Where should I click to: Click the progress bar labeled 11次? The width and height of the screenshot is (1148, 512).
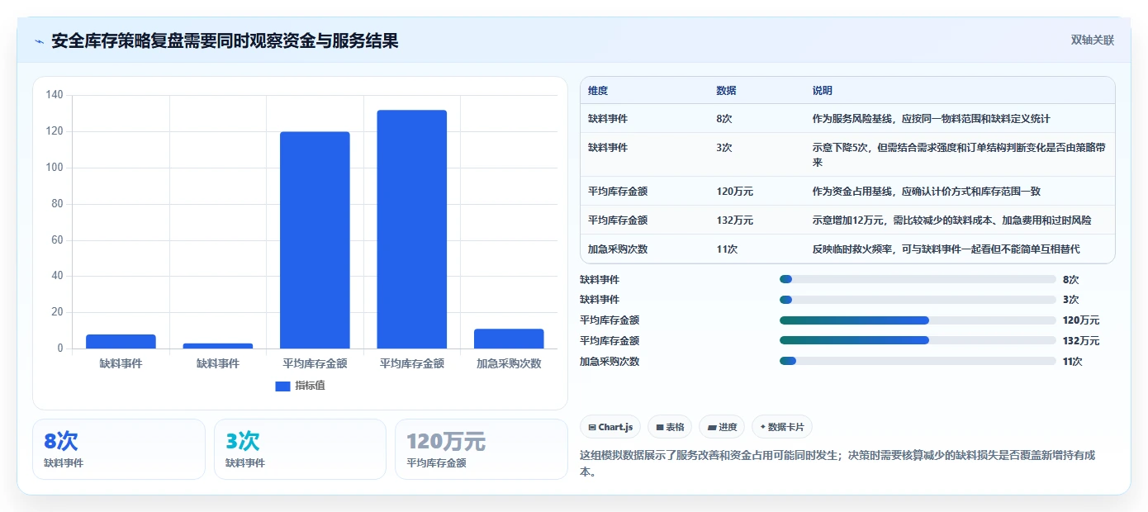click(918, 361)
